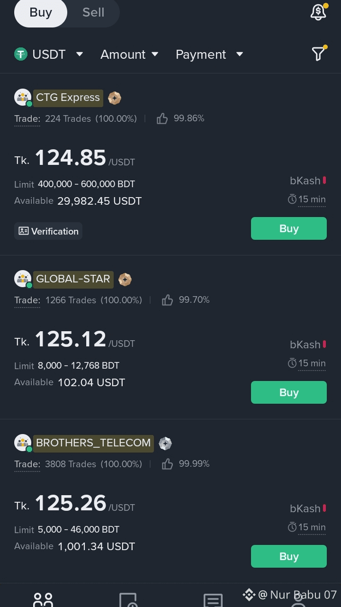
Task: Tap Buy on the 124.85 CTG Express offer
Action: 289,228
